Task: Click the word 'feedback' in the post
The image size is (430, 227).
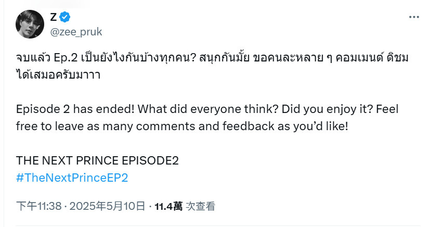Action: [x=249, y=127]
